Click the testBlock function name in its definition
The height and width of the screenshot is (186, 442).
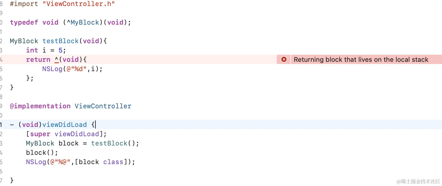(60, 41)
